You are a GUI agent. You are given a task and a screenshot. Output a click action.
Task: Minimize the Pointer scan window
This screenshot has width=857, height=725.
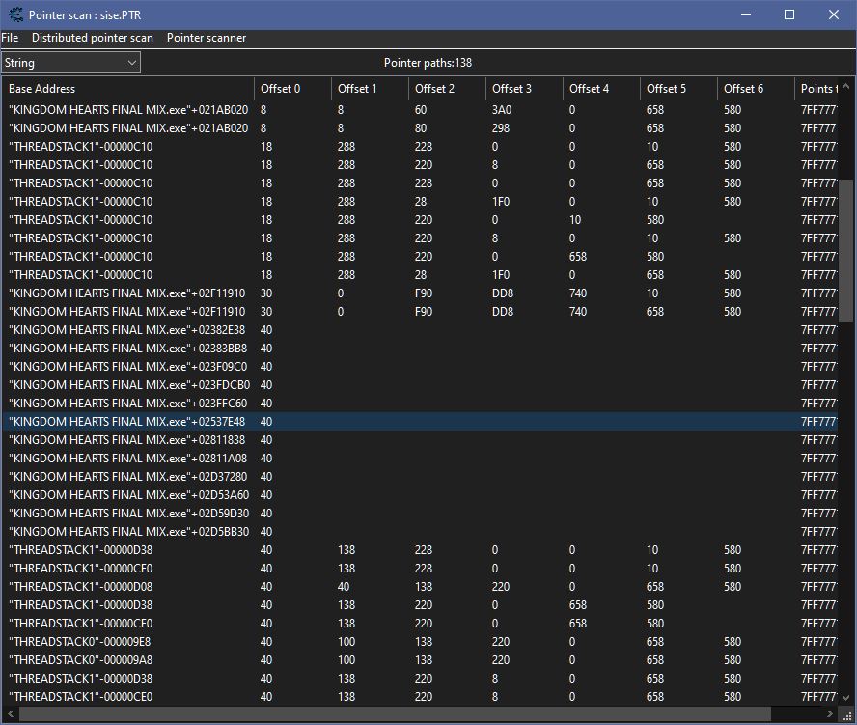click(x=744, y=14)
